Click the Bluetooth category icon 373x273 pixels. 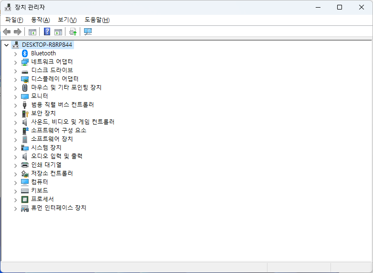[x=25, y=53]
